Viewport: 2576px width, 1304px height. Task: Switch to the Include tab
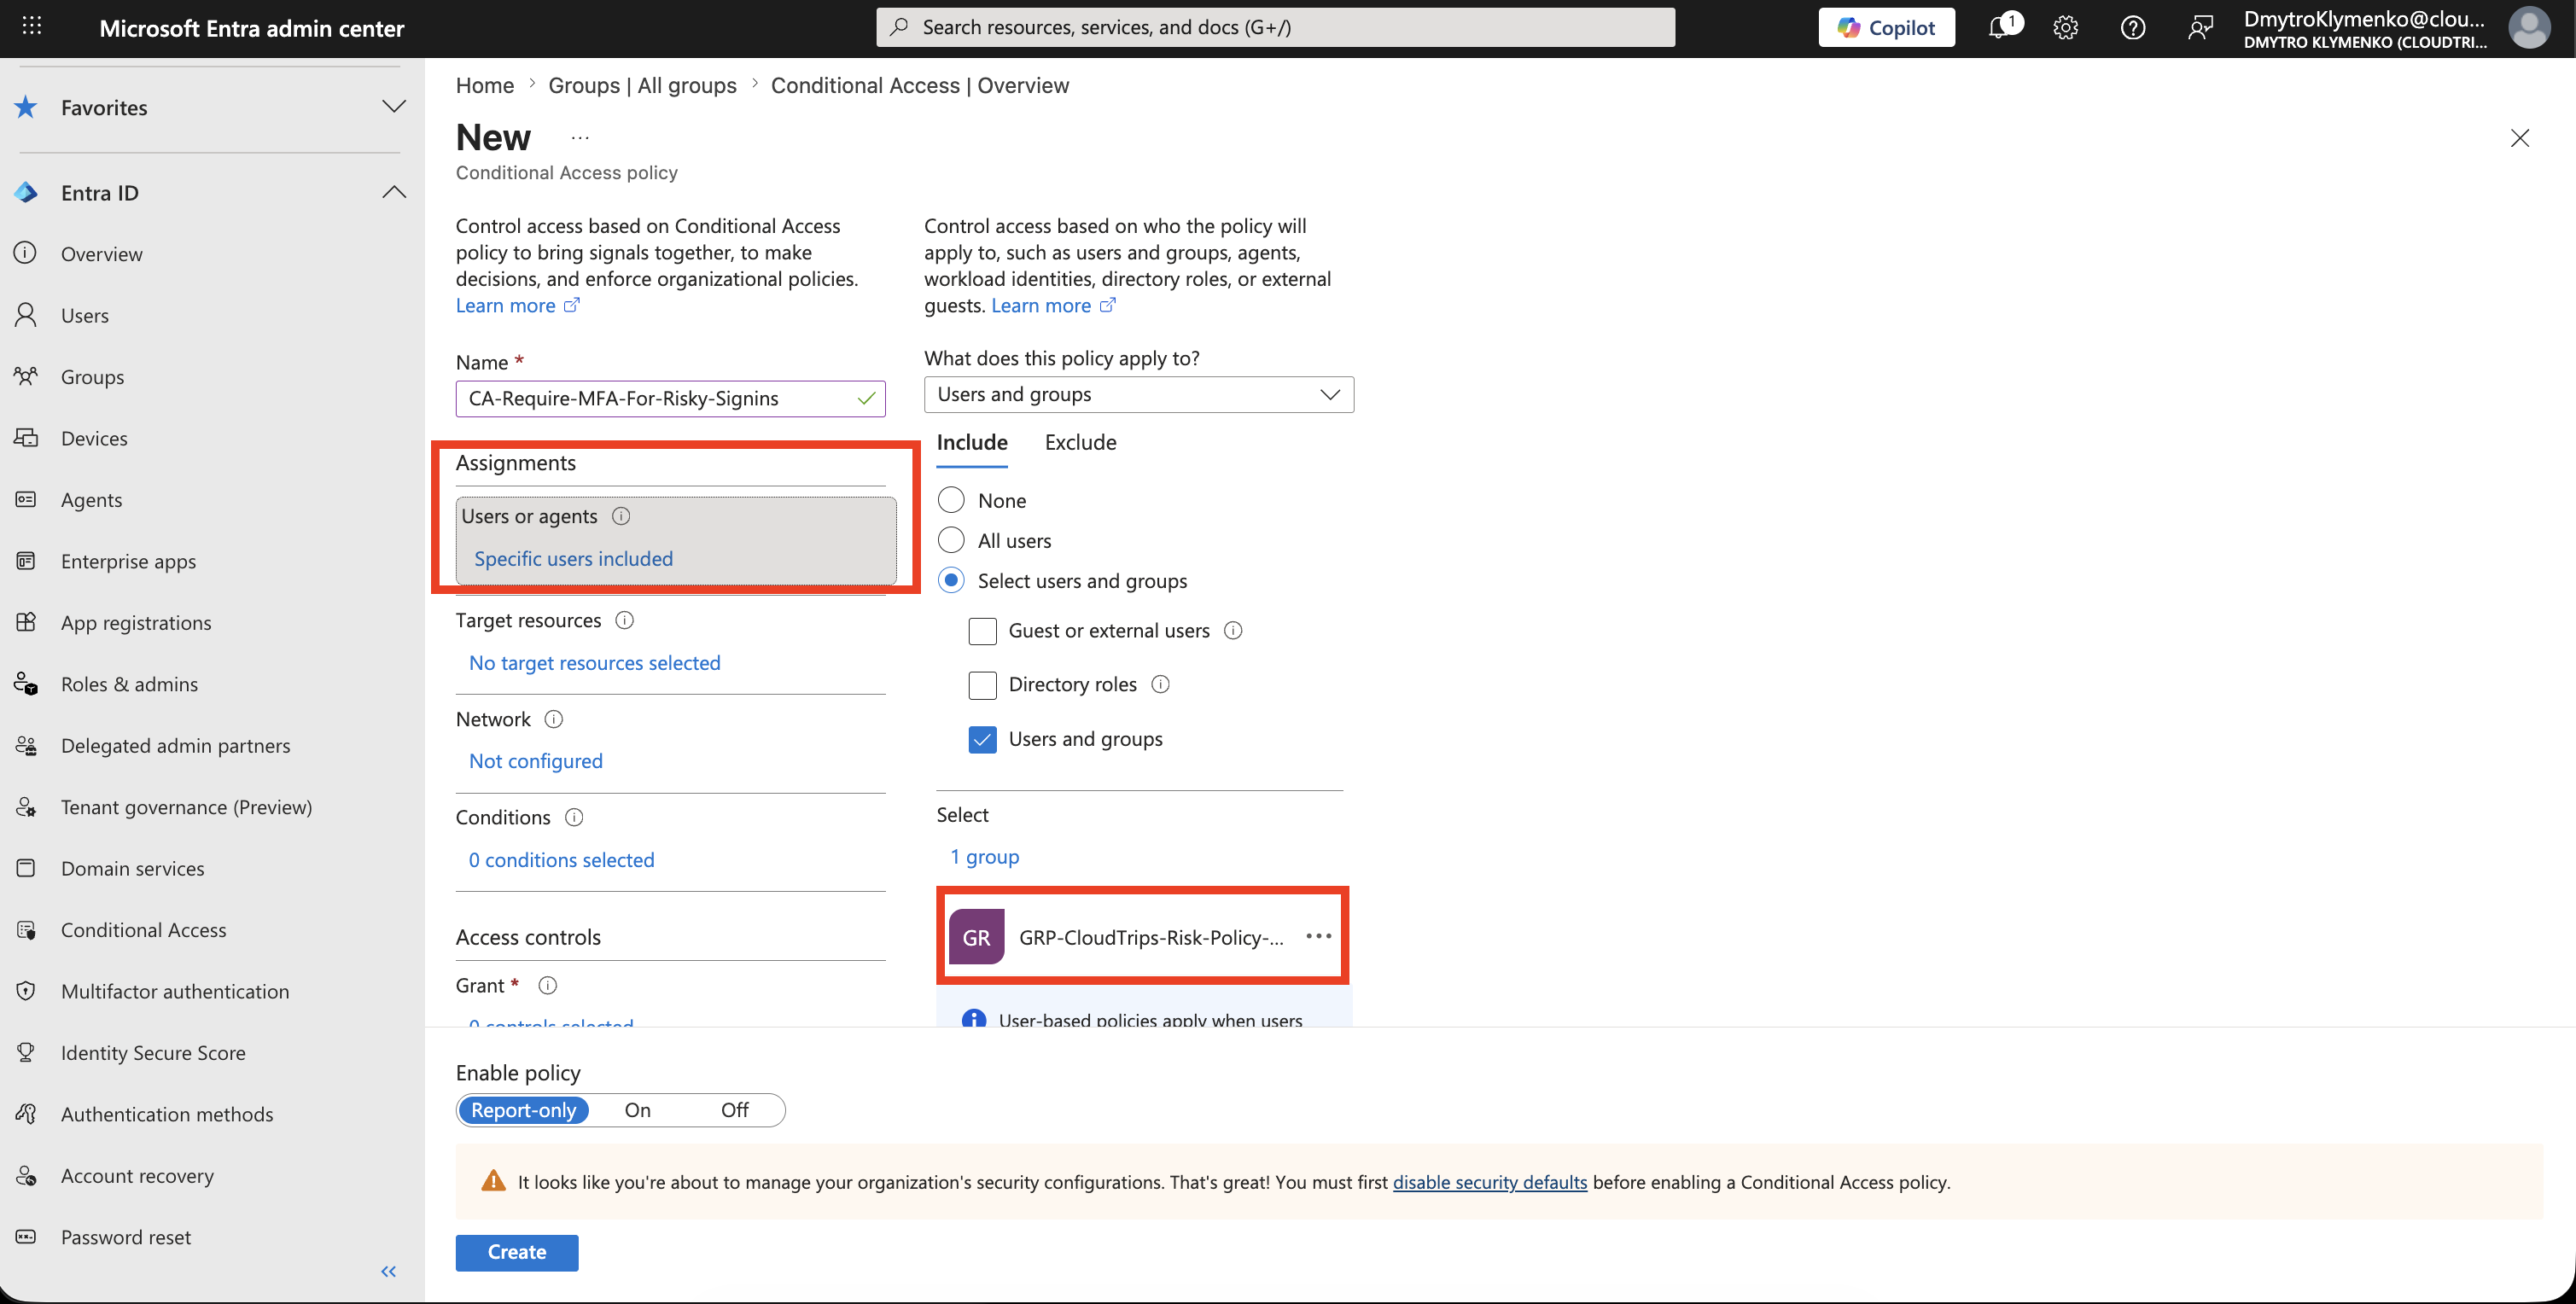point(972,442)
